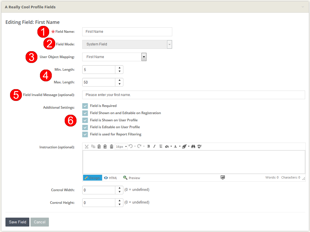Viewport: 310px width, 232px height.
Task: Disable 'Field is Shown on User Profile'
Action: 85,120
